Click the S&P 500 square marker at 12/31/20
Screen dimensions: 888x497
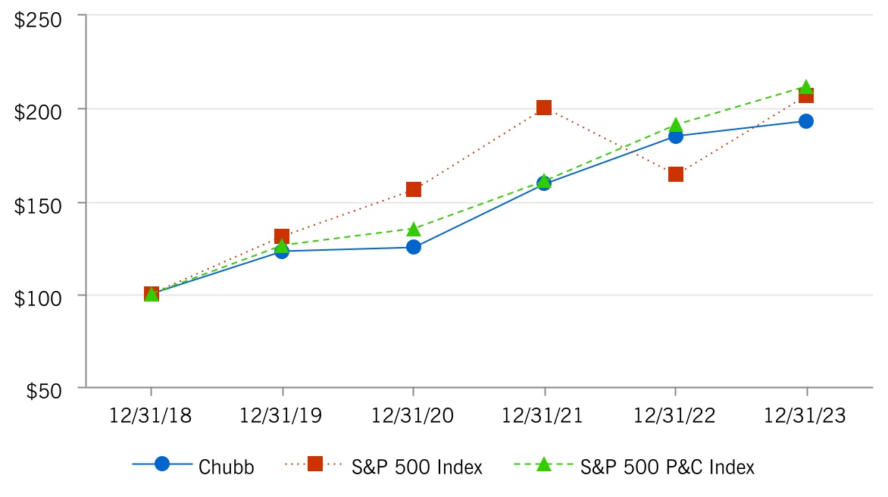(413, 189)
